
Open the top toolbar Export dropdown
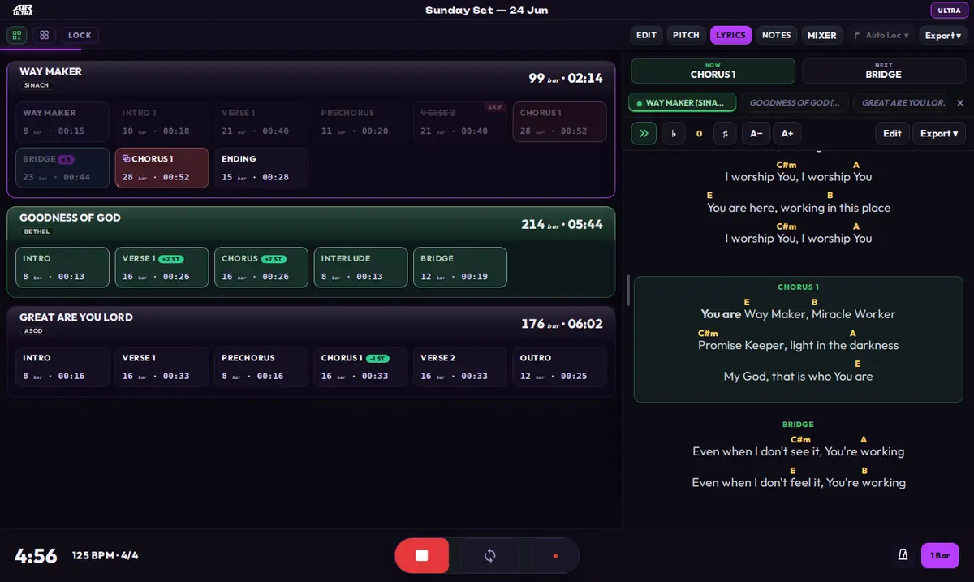point(943,35)
